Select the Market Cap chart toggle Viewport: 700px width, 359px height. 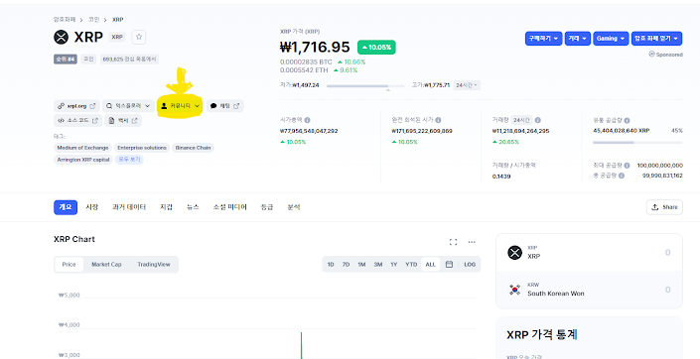coord(106,265)
